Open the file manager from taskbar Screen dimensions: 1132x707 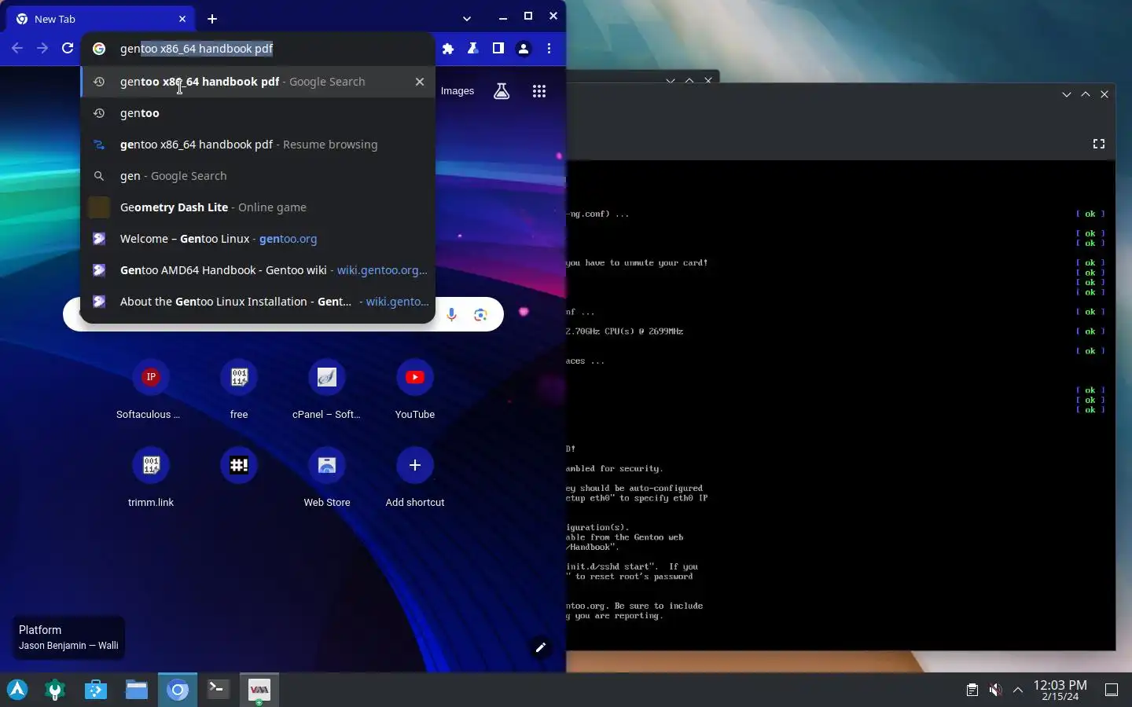pos(137,690)
